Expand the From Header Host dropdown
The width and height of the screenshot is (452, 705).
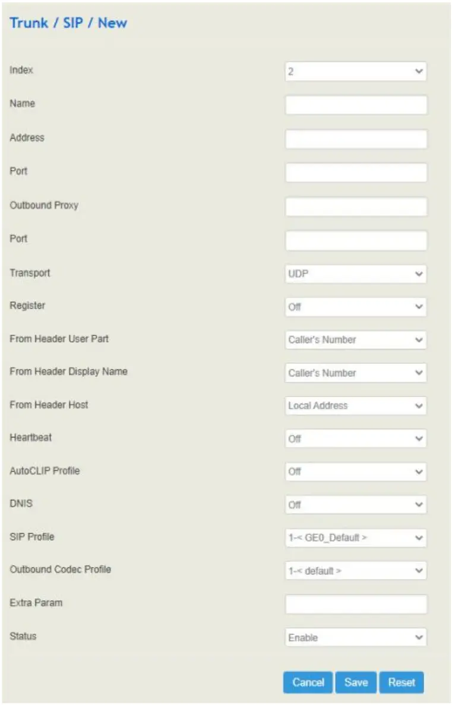pos(355,406)
